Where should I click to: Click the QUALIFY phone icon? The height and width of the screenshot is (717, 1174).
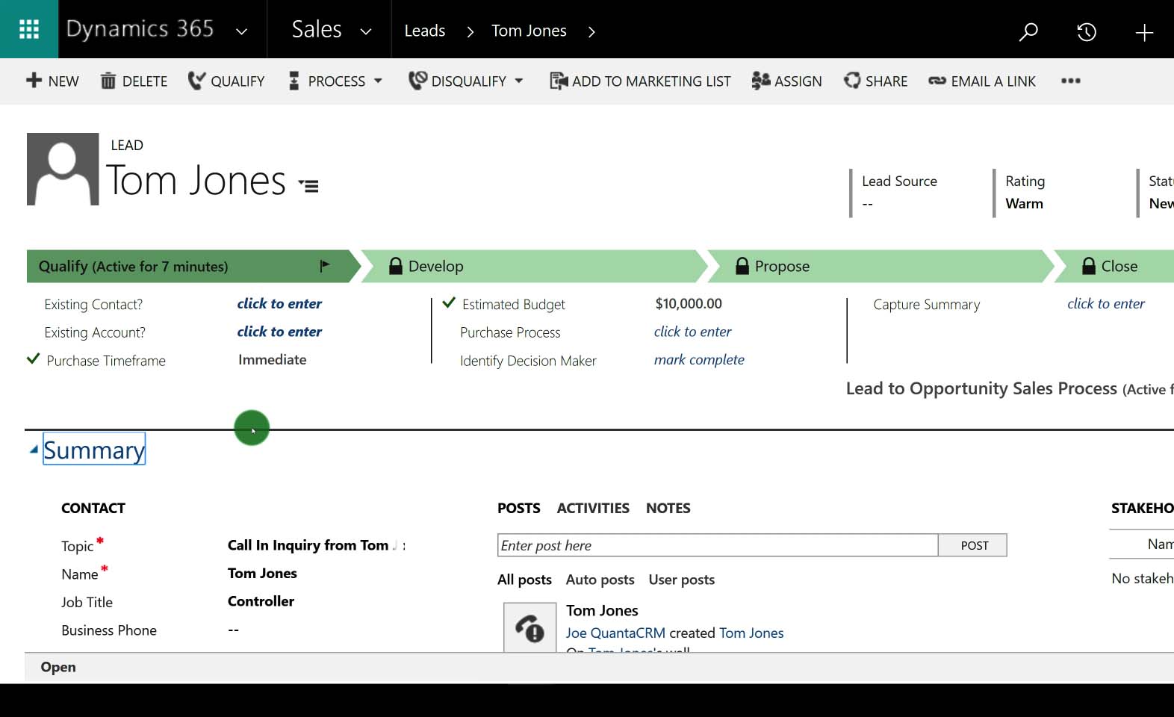(x=196, y=81)
